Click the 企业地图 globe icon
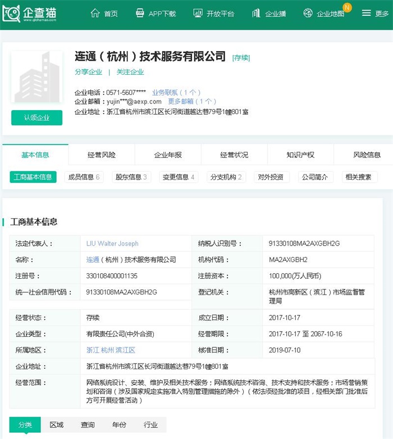The width and height of the screenshot is (393, 439). (x=308, y=13)
